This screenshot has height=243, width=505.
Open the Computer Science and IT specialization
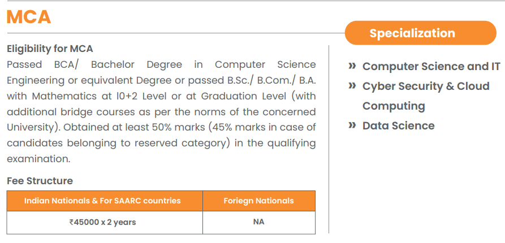pyautogui.click(x=431, y=66)
